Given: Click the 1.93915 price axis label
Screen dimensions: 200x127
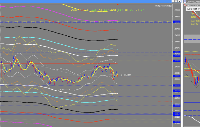Looking at the screenshot, I should click(177, 73).
